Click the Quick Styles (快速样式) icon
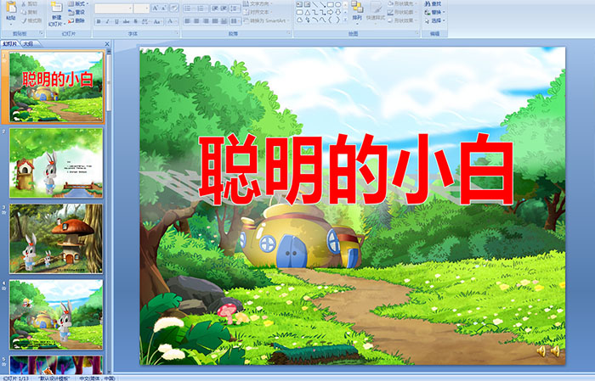This screenshot has width=595, height=381. [x=376, y=8]
